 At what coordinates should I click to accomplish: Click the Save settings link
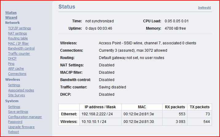pyautogui.click(x=18, y=112)
